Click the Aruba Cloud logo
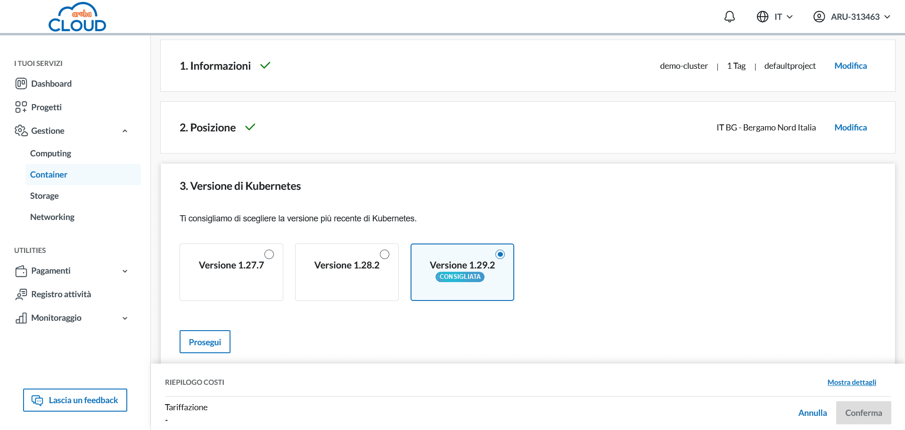 (77, 18)
